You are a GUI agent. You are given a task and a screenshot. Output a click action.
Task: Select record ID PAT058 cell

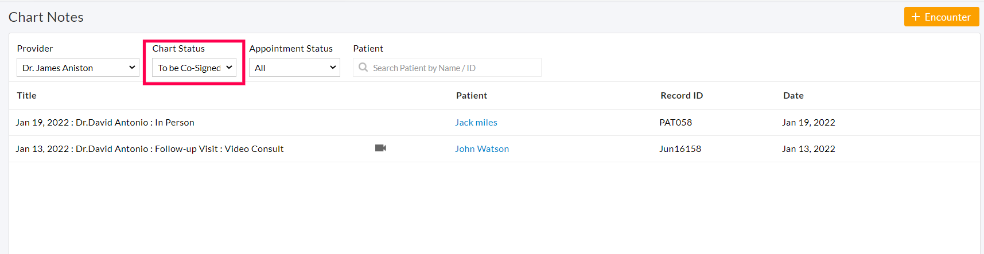coord(676,123)
